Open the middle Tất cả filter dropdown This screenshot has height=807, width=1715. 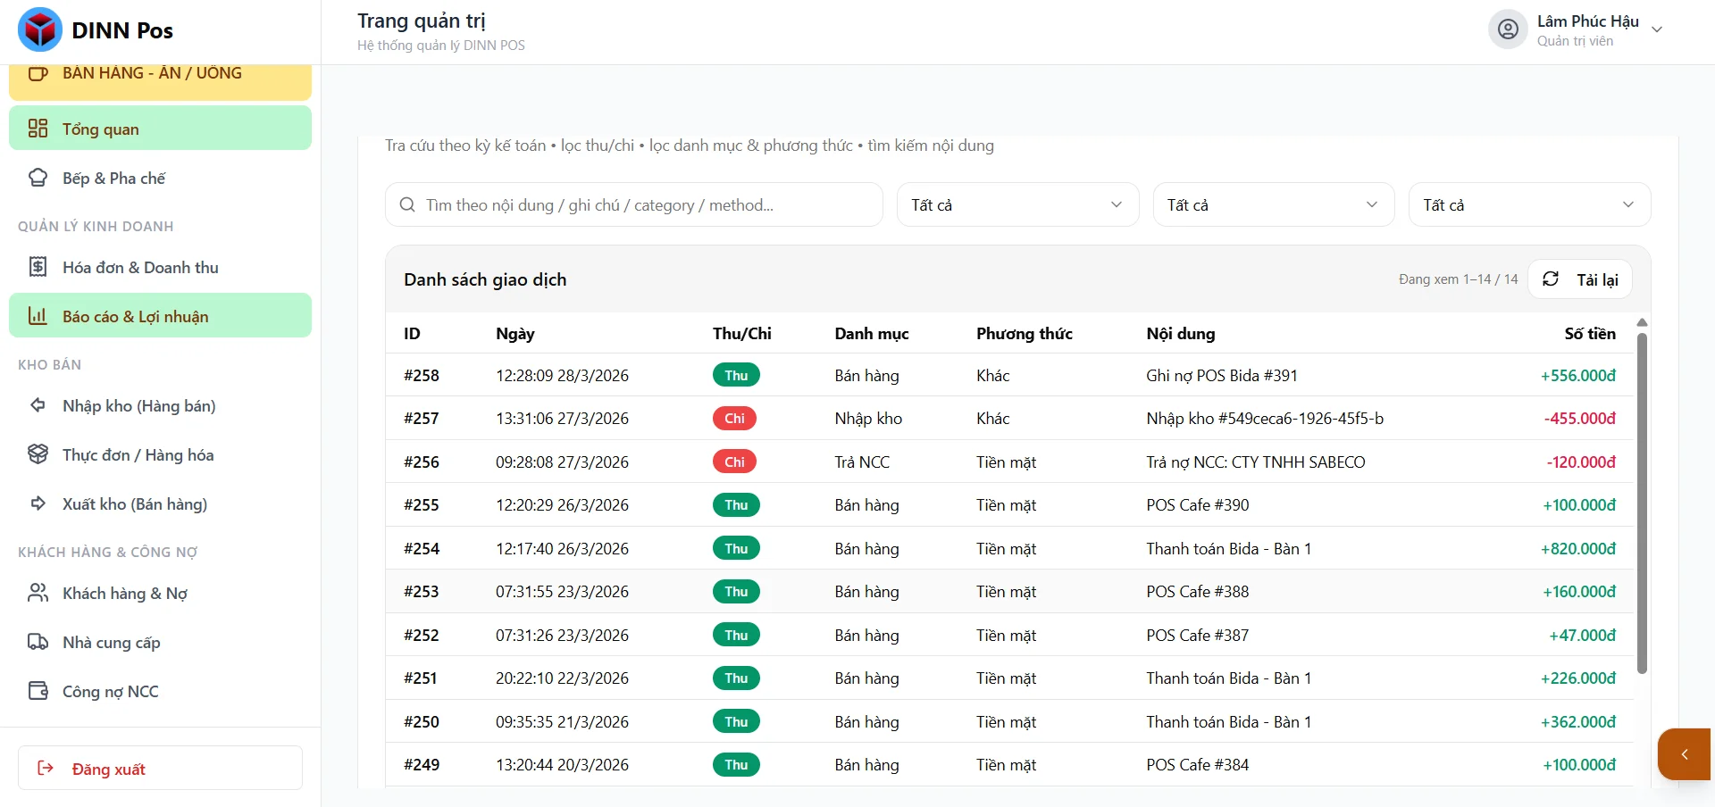(1273, 204)
